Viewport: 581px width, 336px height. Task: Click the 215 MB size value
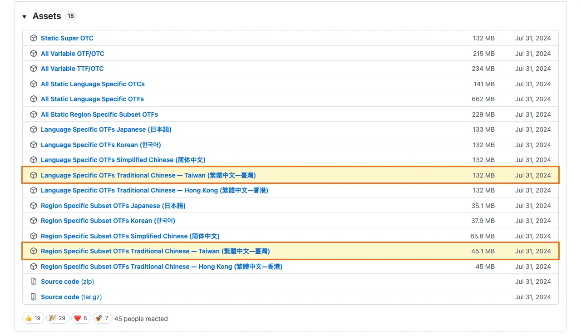pyautogui.click(x=484, y=54)
